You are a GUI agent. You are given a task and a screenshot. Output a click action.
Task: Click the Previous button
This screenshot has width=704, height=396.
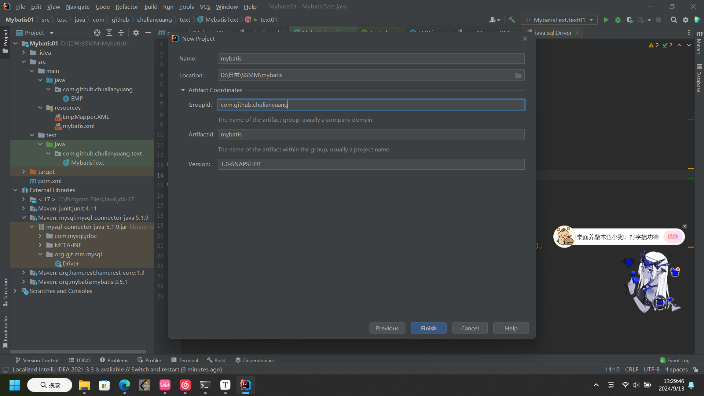click(387, 328)
